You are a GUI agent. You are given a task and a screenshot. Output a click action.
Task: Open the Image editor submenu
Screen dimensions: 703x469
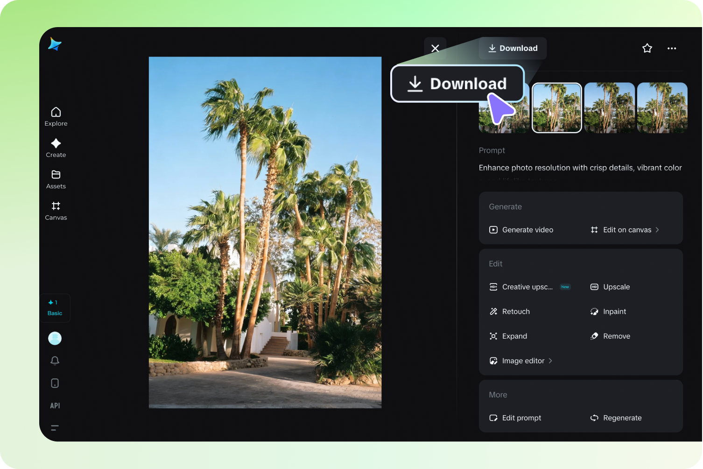(x=520, y=361)
